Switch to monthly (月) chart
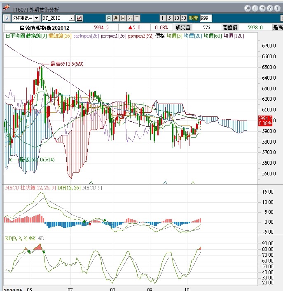The height and width of the screenshot is (291, 283). 123,18
